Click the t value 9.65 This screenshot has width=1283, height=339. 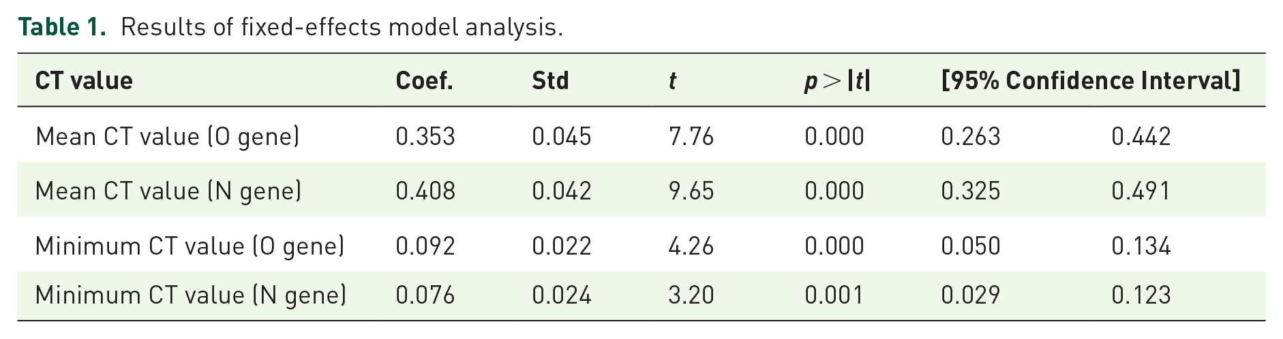point(691,191)
